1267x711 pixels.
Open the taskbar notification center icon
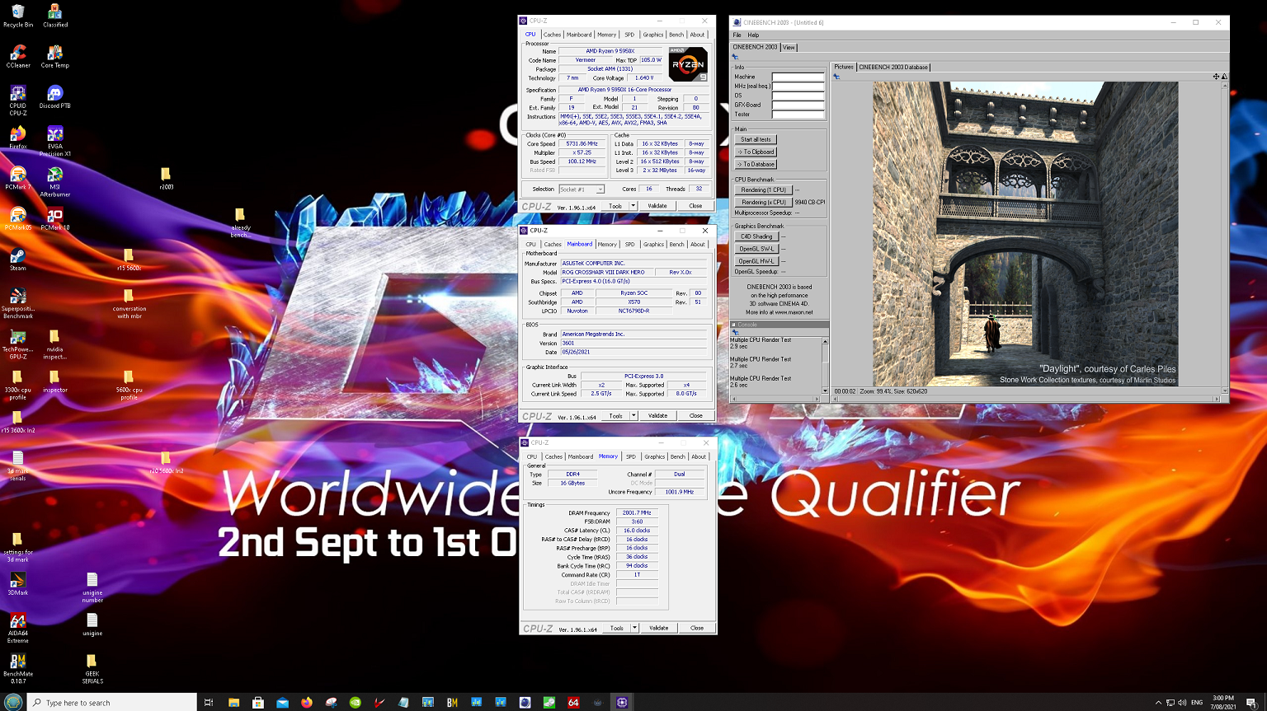click(x=1251, y=703)
